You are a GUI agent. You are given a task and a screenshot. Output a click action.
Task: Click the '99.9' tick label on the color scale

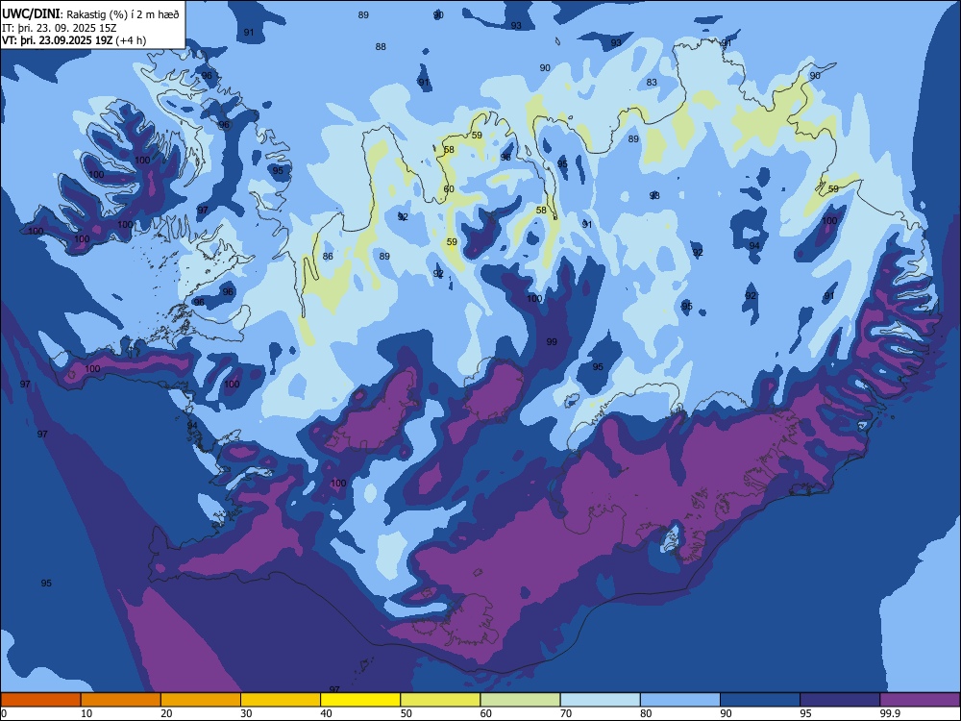890,713
